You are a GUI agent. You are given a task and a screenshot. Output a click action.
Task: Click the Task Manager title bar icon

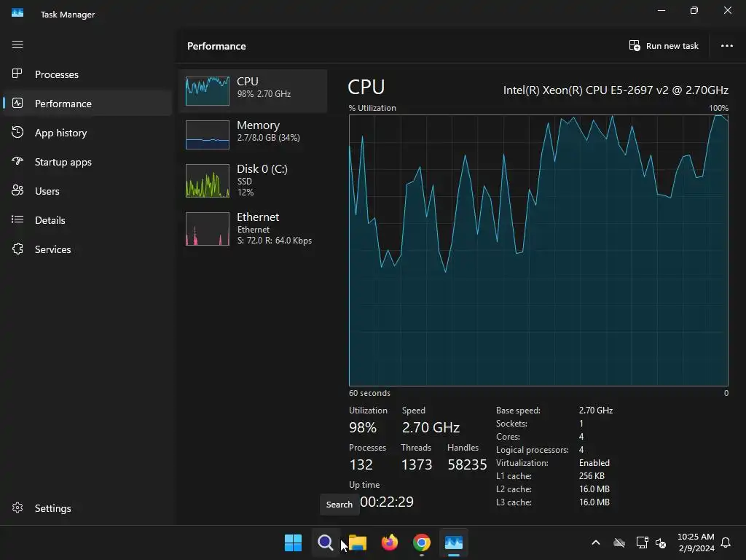pyautogui.click(x=17, y=13)
